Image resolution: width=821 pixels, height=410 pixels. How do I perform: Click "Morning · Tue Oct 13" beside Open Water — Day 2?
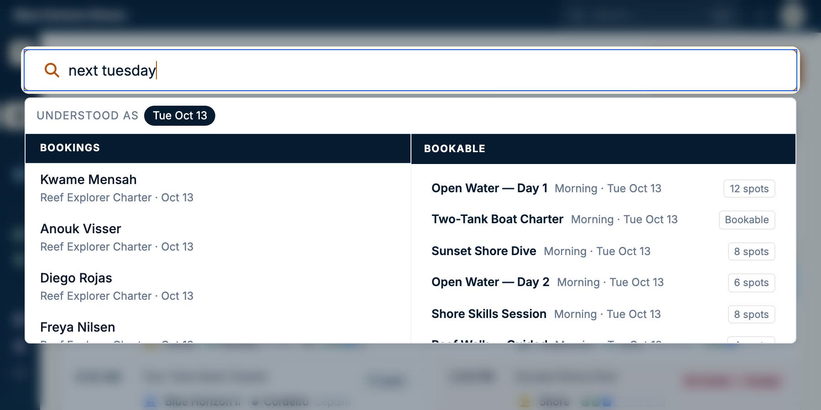click(x=610, y=282)
